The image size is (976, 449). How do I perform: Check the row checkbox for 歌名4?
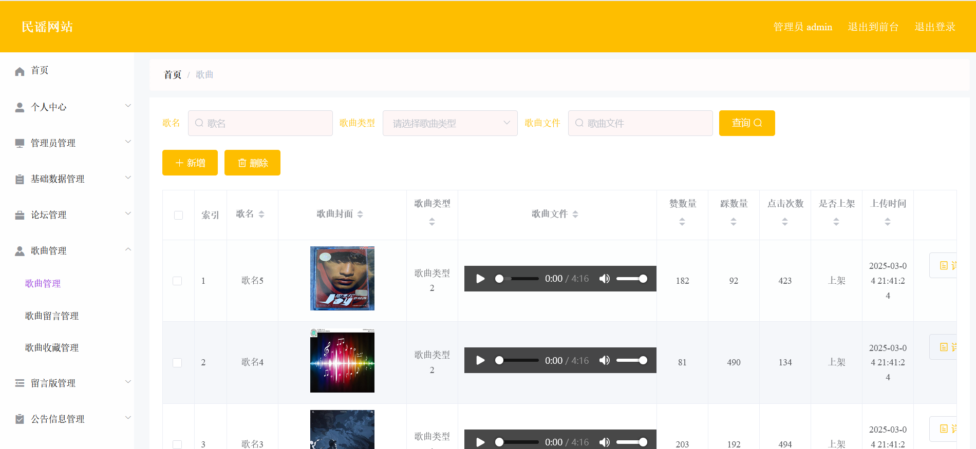point(177,363)
